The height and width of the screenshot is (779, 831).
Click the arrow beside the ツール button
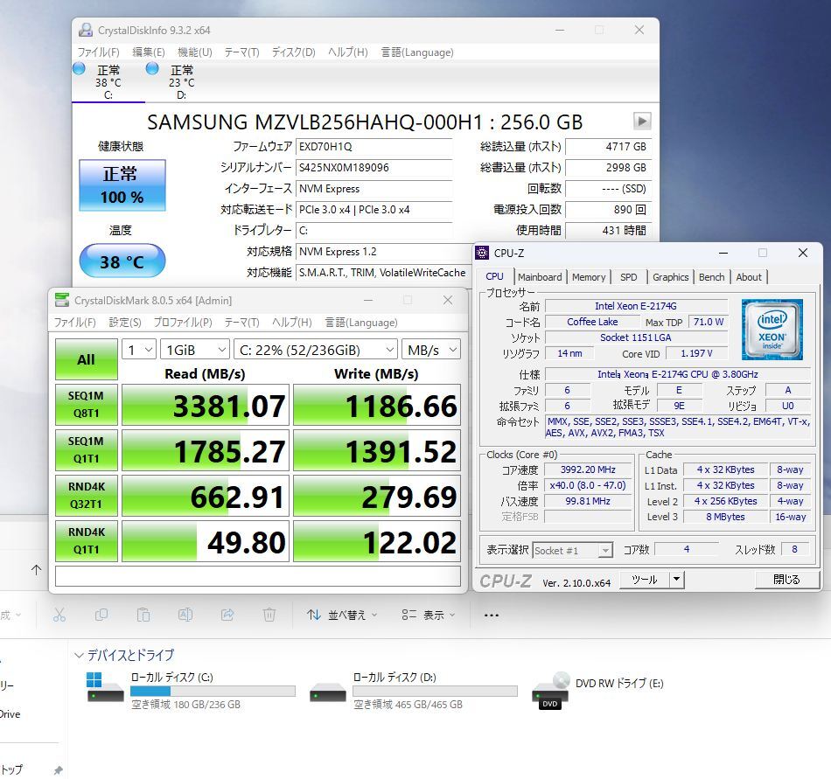[677, 580]
